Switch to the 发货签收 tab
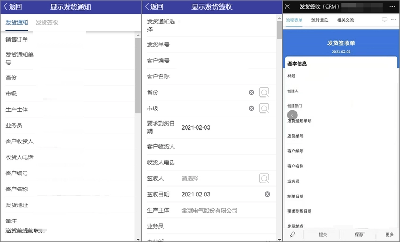The height and width of the screenshot is (242, 400). 47,23
